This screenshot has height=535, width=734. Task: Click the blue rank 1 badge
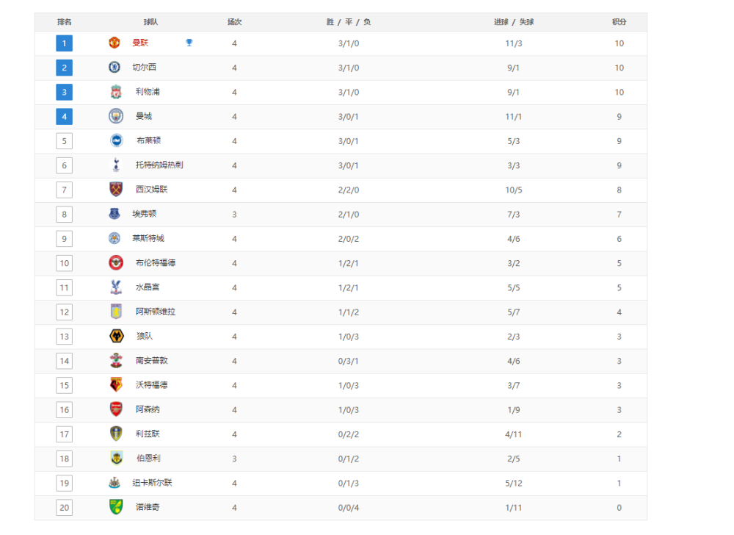coord(64,43)
